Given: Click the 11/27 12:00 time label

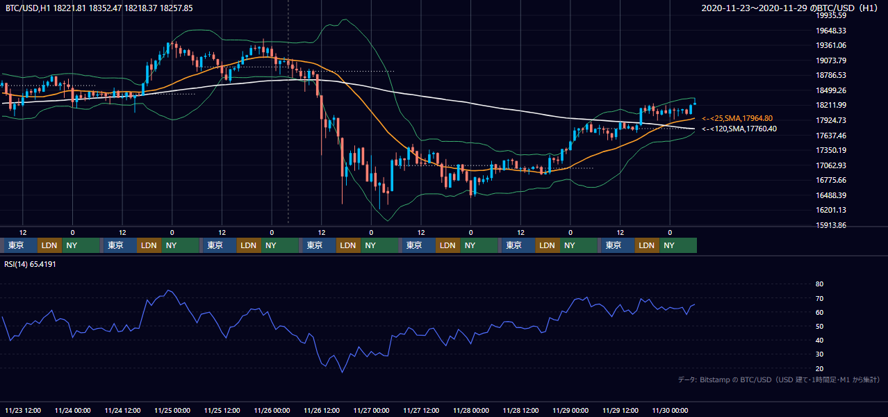Looking at the screenshot, I should [x=421, y=410].
